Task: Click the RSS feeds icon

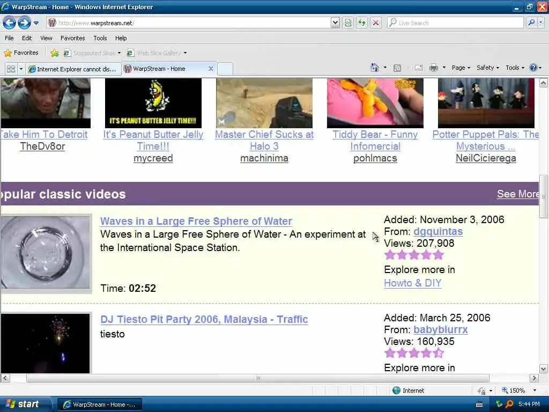Action: click(397, 68)
